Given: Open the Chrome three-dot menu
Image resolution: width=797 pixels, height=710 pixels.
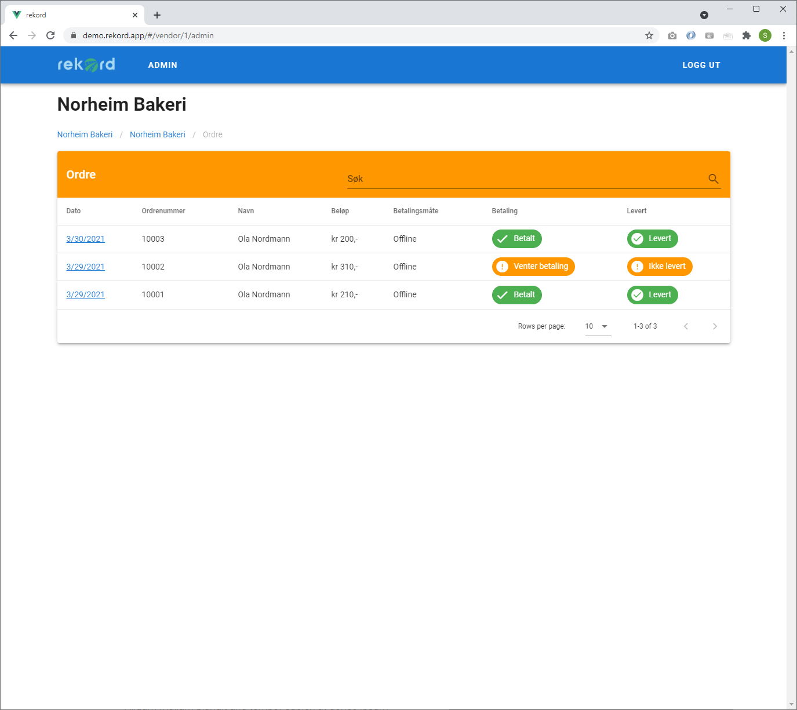Looking at the screenshot, I should tap(784, 35).
